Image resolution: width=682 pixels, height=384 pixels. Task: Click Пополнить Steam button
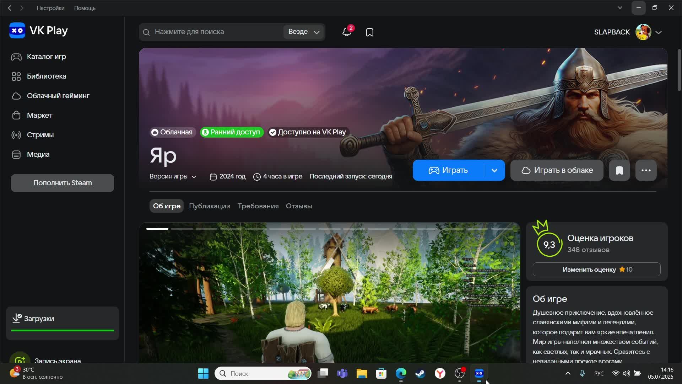[63, 183]
